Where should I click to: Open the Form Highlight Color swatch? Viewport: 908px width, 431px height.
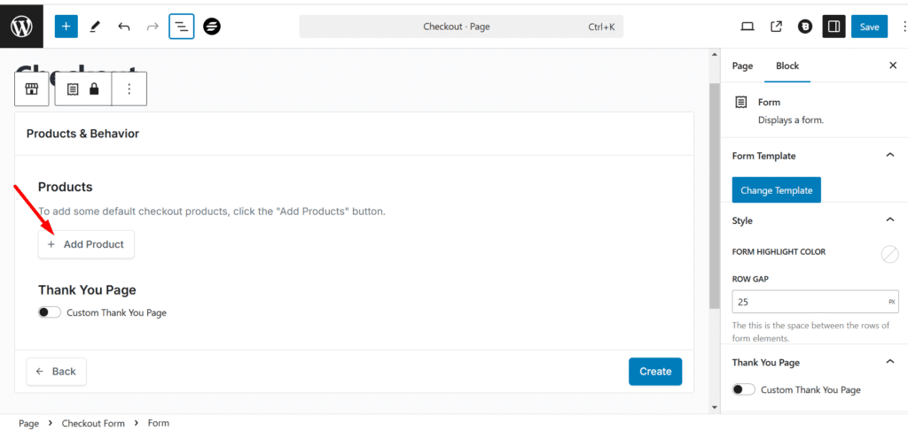(x=889, y=254)
